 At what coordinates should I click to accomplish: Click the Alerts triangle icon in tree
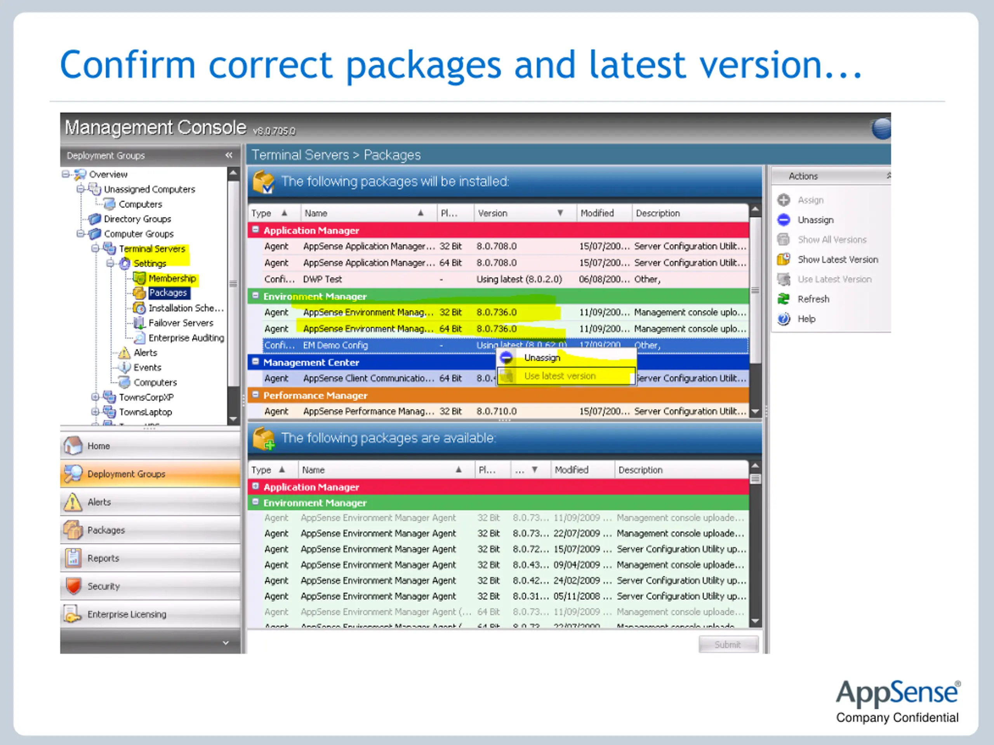click(125, 352)
